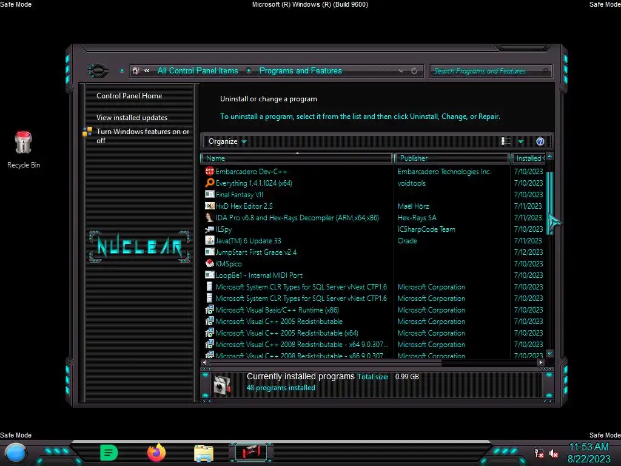Open the Start orb on taskbar
The width and height of the screenshot is (621, 466).
(x=16, y=453)
